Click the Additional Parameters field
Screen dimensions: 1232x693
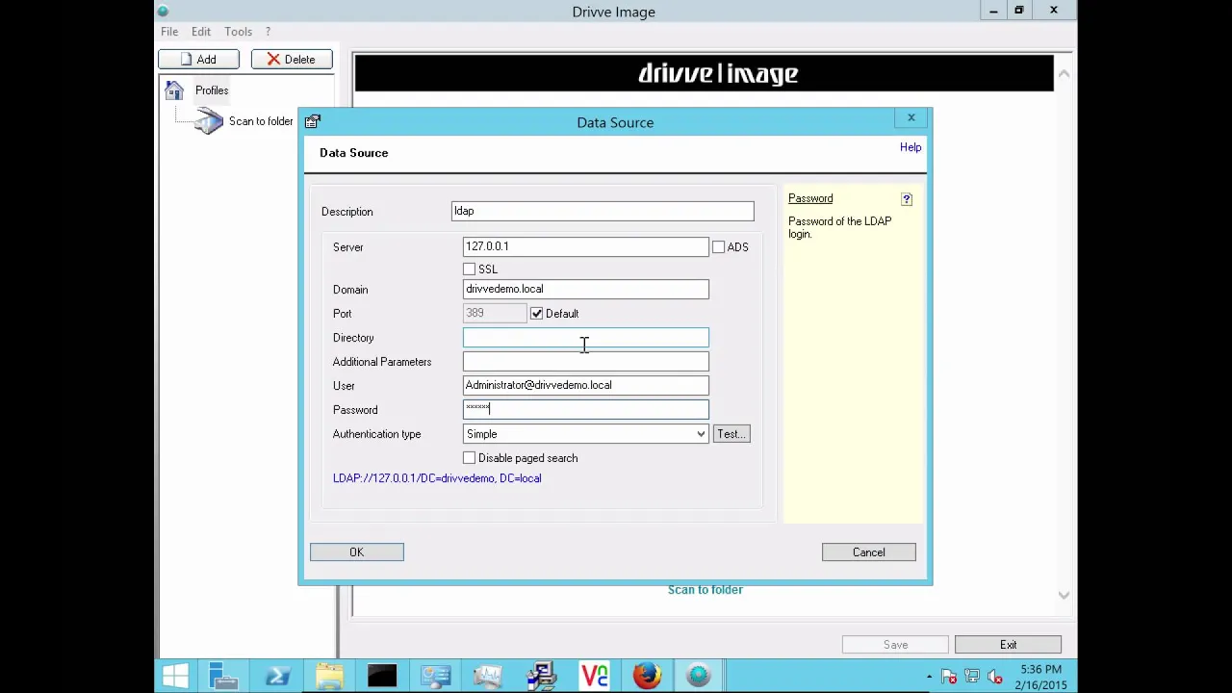click(585, 362)
